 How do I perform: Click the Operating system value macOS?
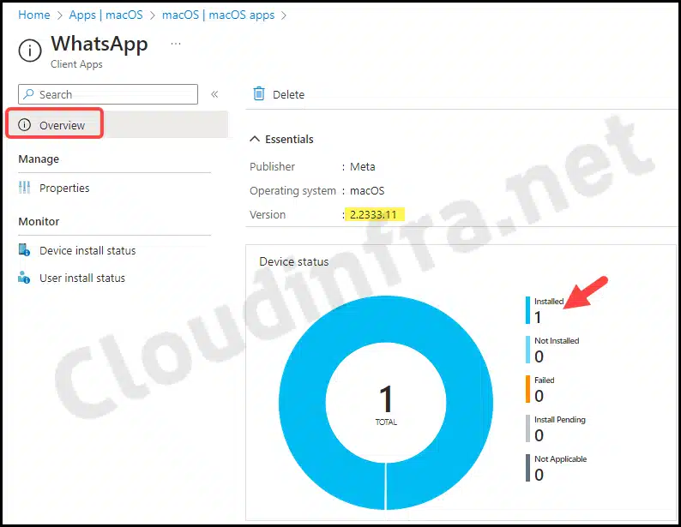pyautogui.click(x=367, y=191)
